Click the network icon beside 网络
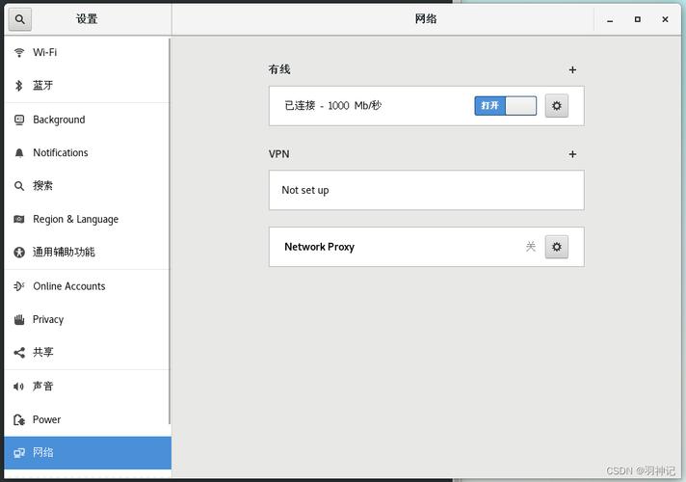Image resolution: width=686 pixels, height=482 pixels. [x=19, y=453]
